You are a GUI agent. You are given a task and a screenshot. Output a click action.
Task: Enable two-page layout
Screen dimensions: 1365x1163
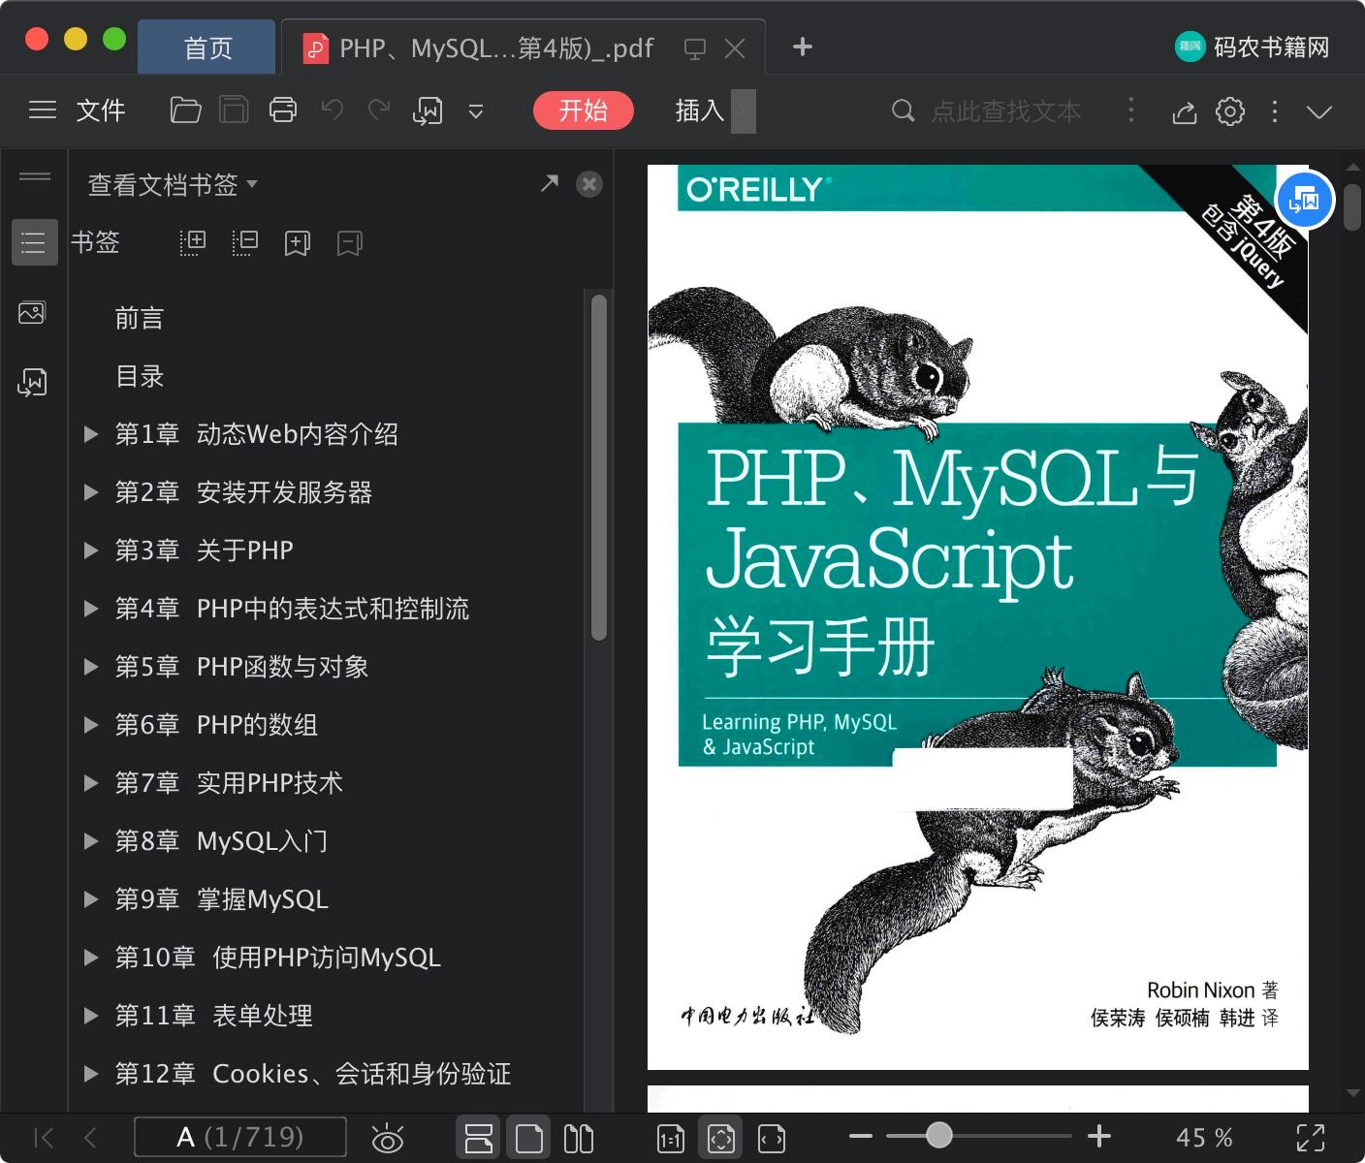(x=579, y=1138)
